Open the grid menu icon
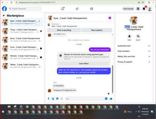 138,9
